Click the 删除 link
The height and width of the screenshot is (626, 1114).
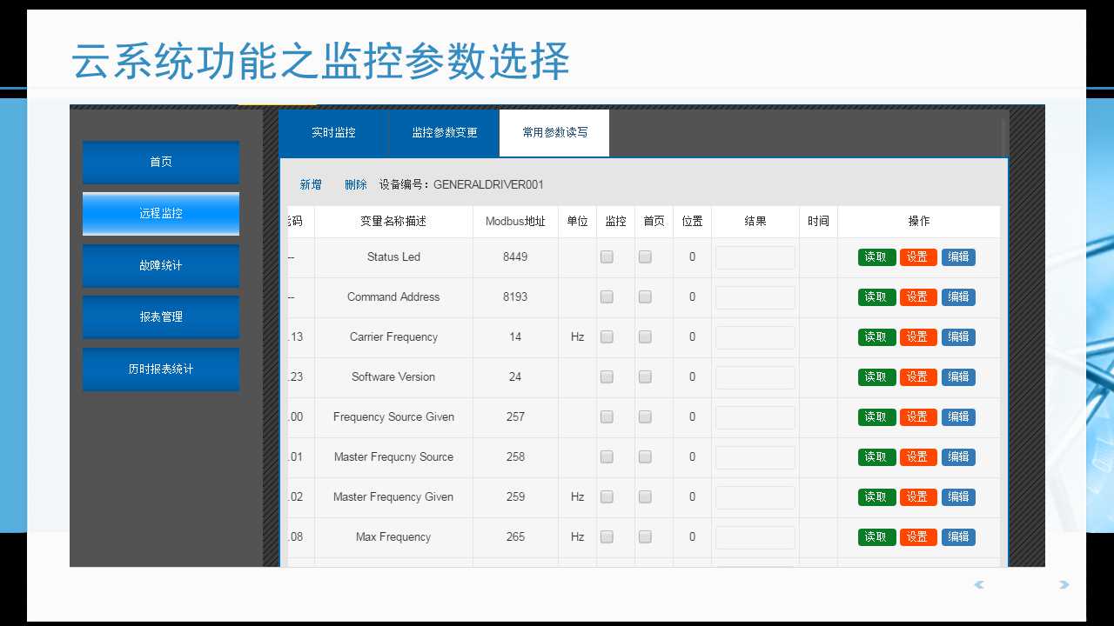[x=355, y=184]
